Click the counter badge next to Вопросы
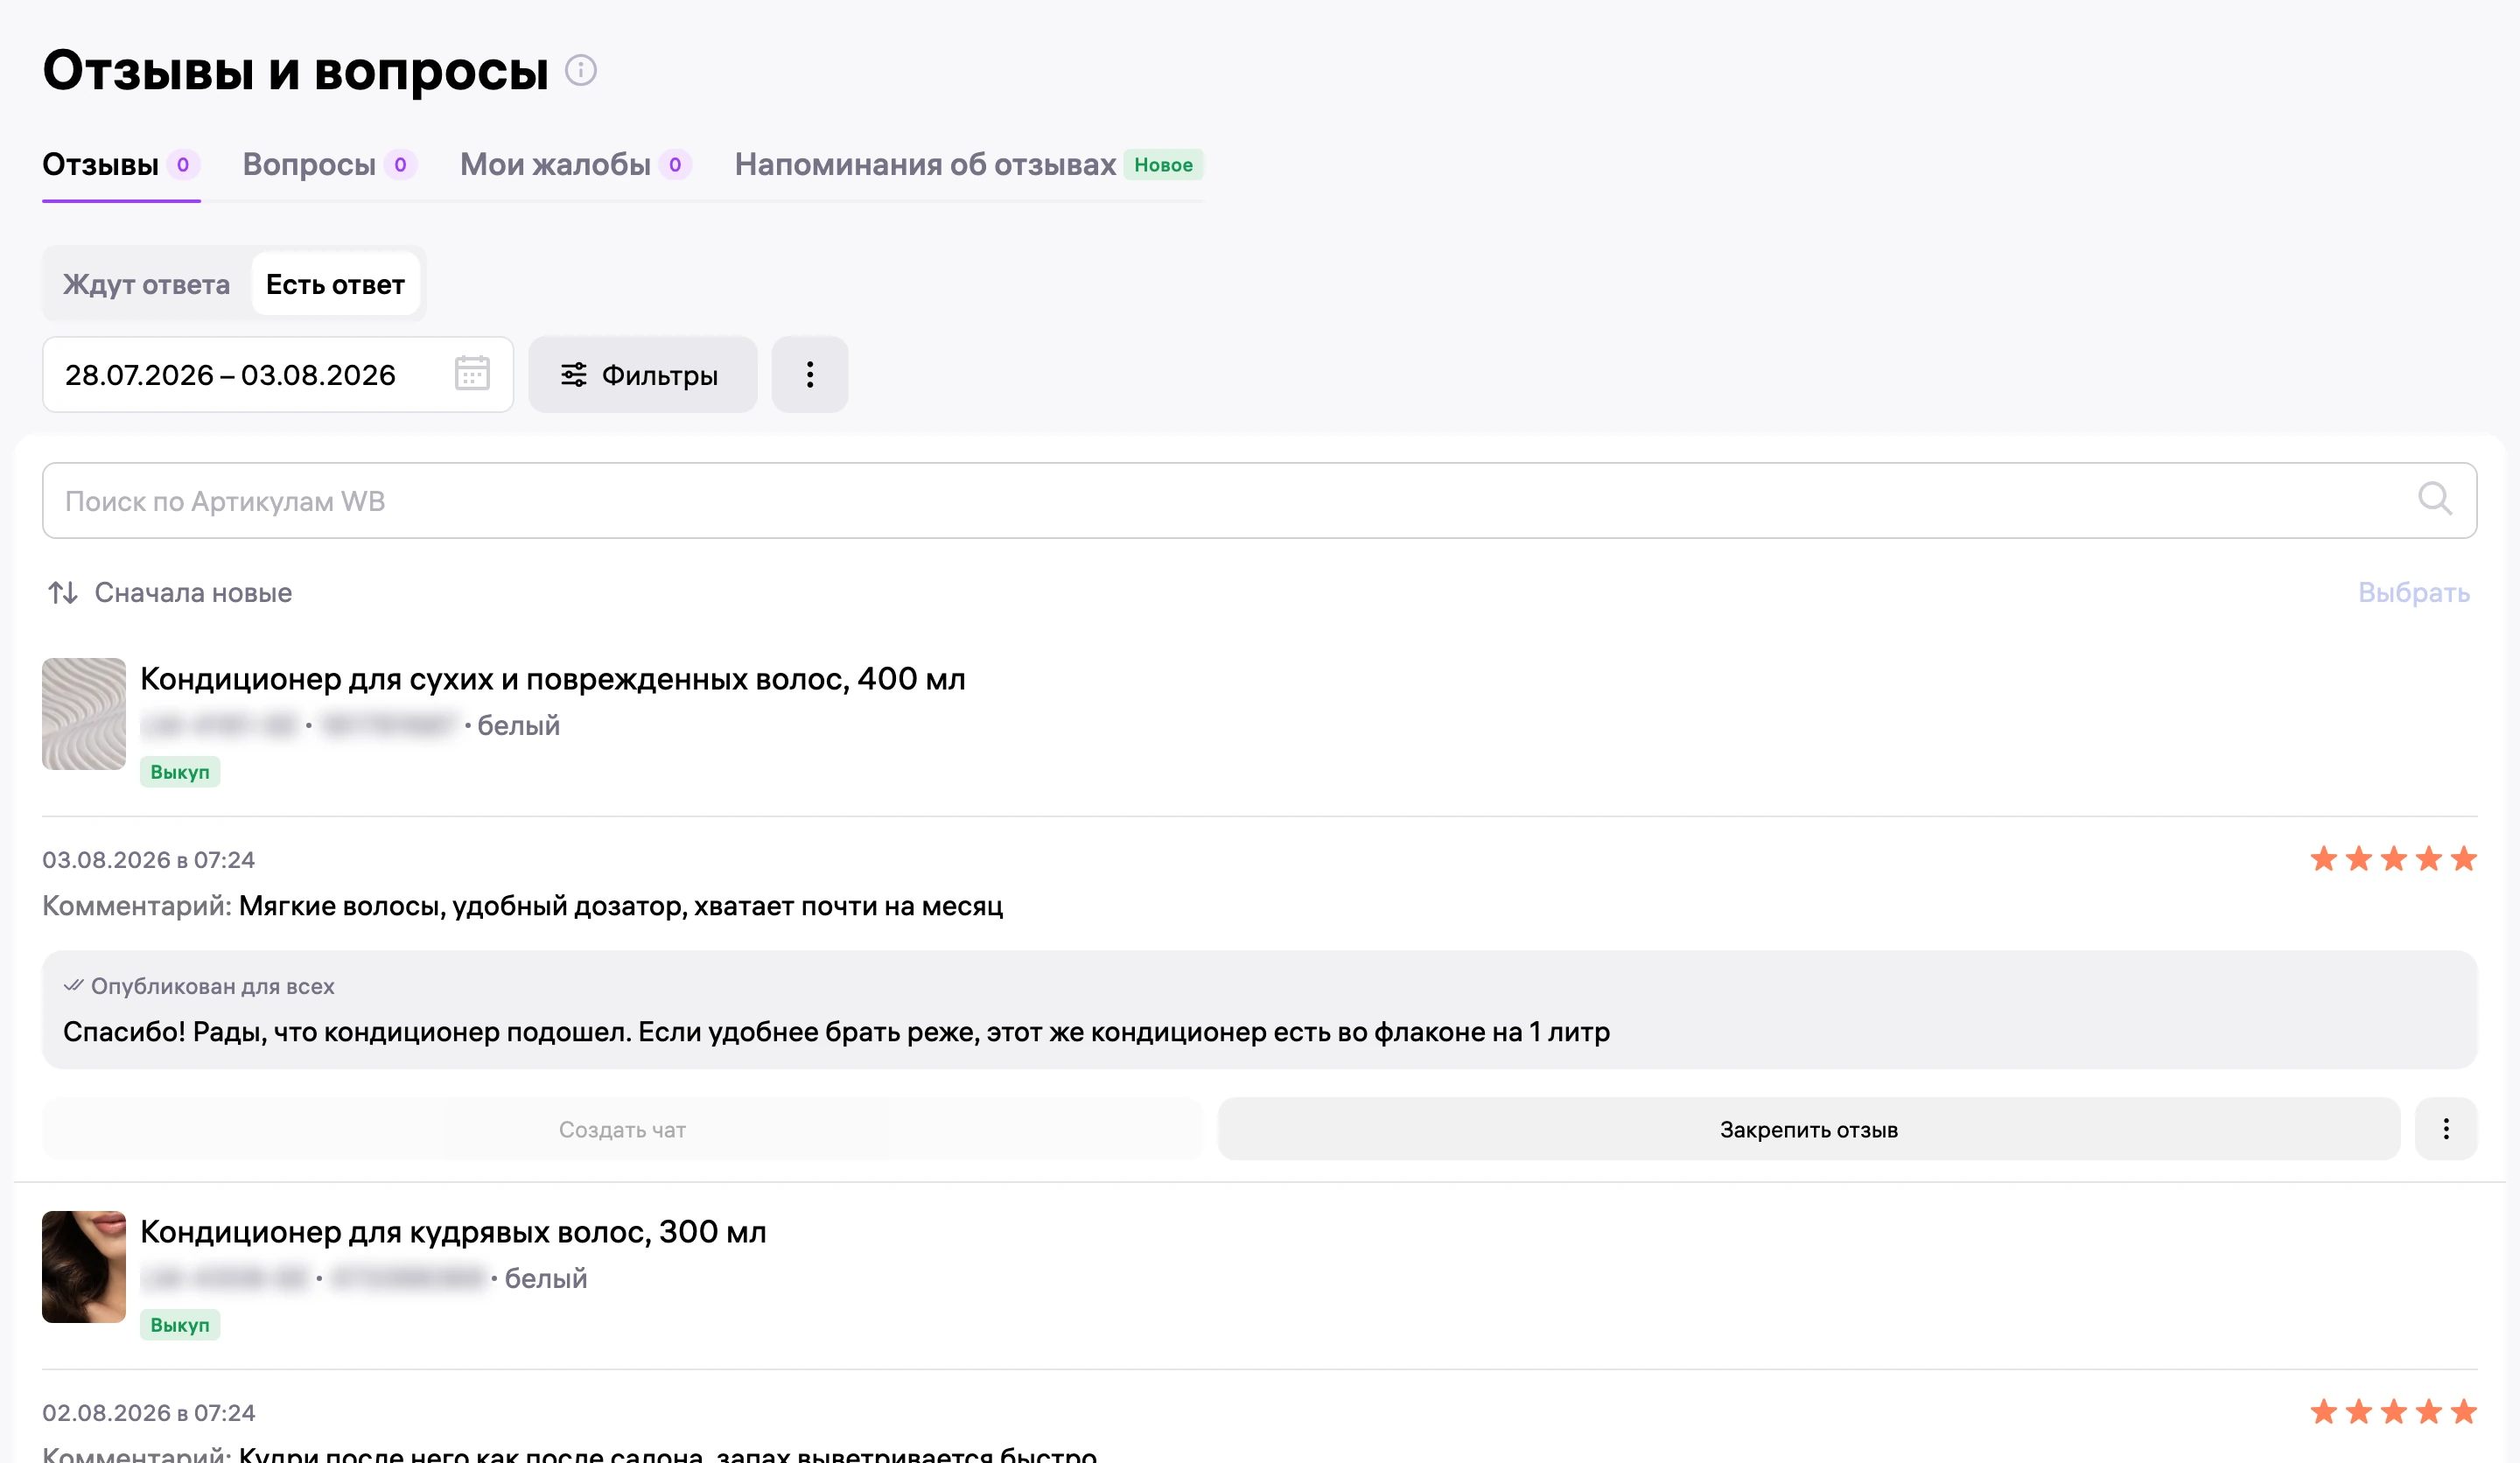 click(x=400, y=165)
